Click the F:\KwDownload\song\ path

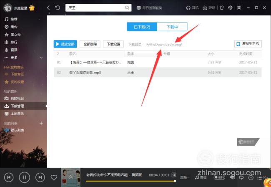tap(164, 45)
